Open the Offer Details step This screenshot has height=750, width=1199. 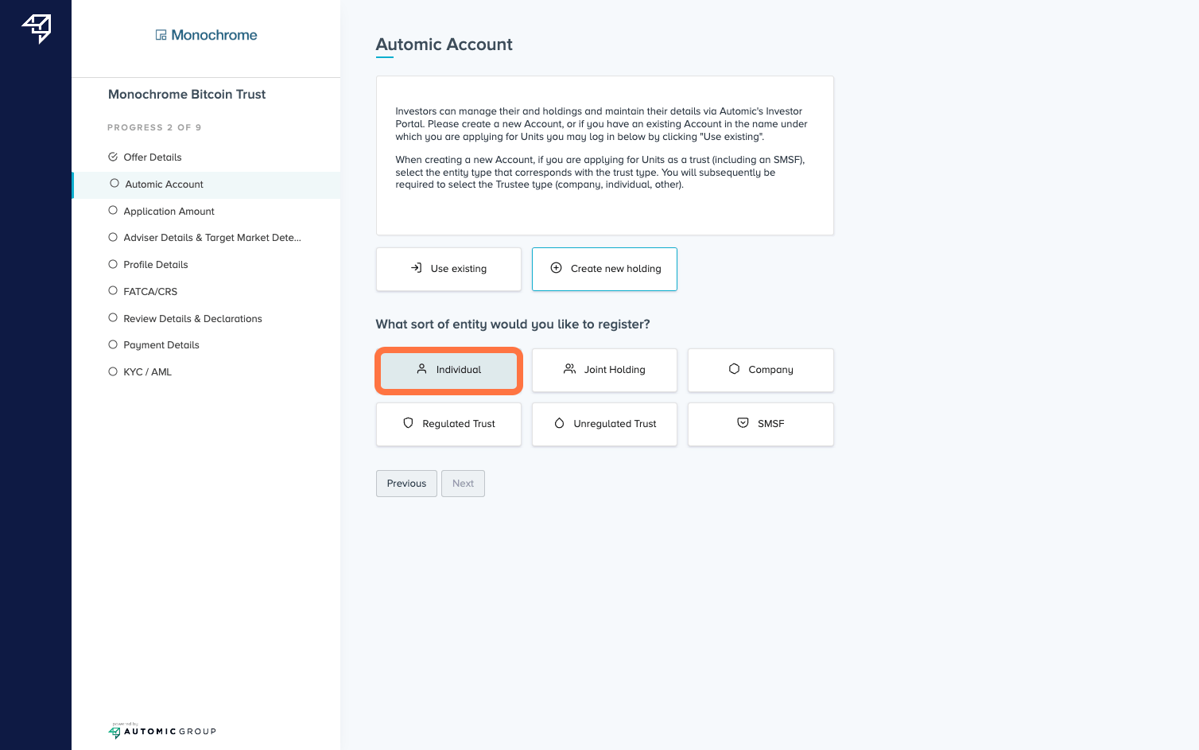[x=206, y=157]
